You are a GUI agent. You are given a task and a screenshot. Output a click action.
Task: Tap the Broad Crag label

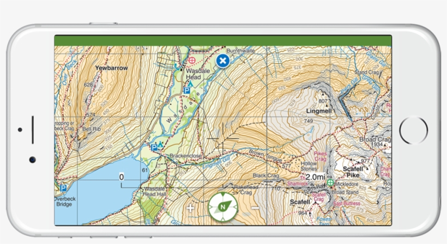[375, 139]
